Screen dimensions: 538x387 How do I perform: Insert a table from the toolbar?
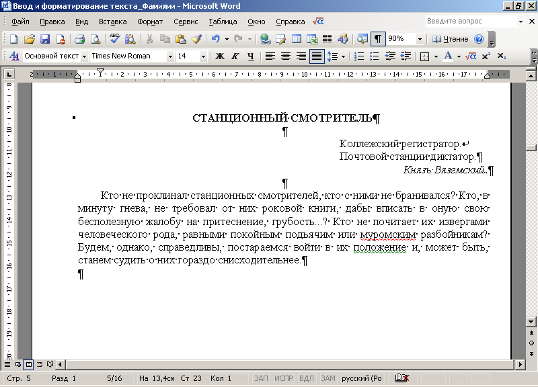(297, 39)
